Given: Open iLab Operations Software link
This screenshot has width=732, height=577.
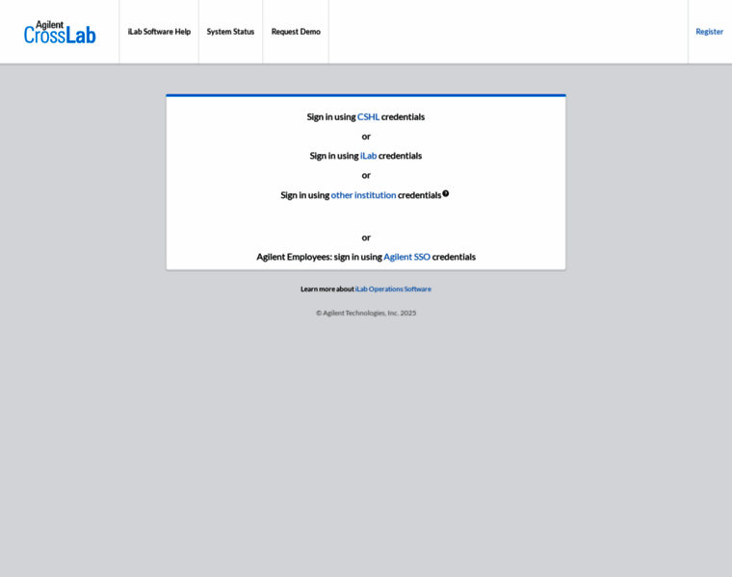Looking at the screenshot, I should pyautogui.click(x=393, y=288).
